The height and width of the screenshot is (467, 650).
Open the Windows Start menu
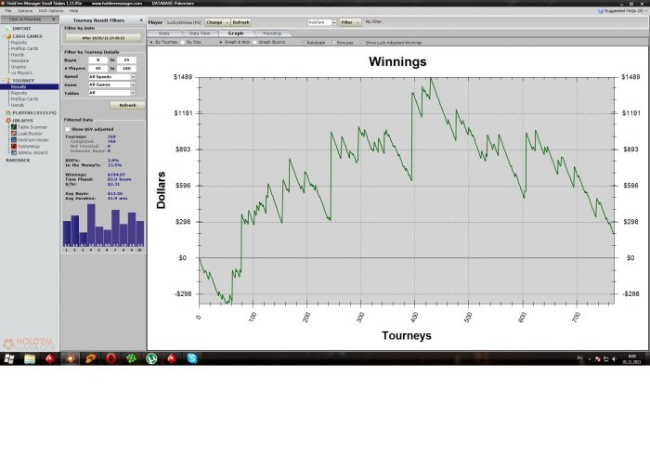9,358
